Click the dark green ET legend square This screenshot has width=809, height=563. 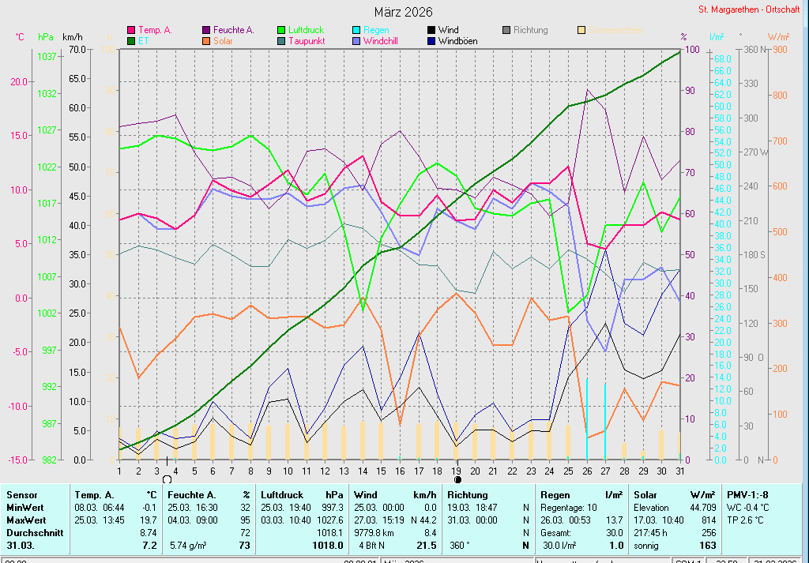131,41
